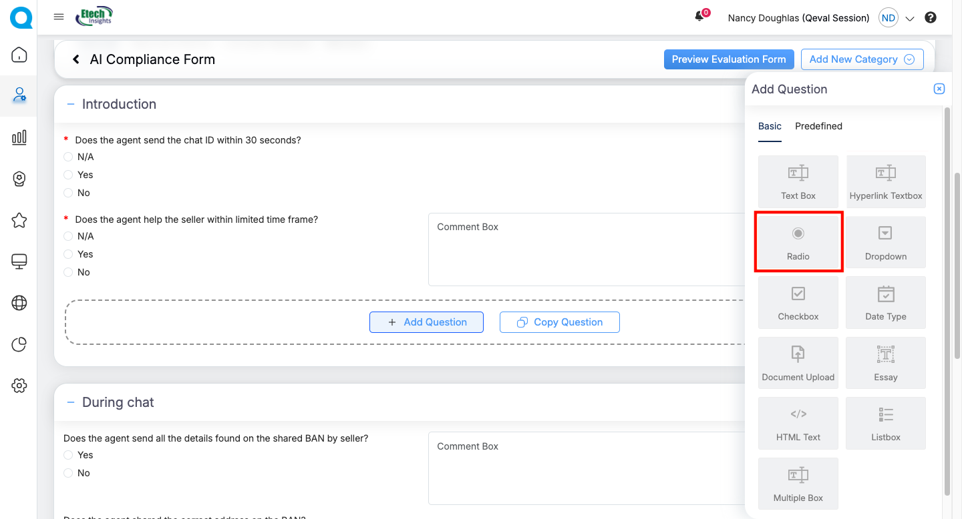Collapse the Introduction category section
The height and width of the screenshot is (519, 962).
click(71, 104)
